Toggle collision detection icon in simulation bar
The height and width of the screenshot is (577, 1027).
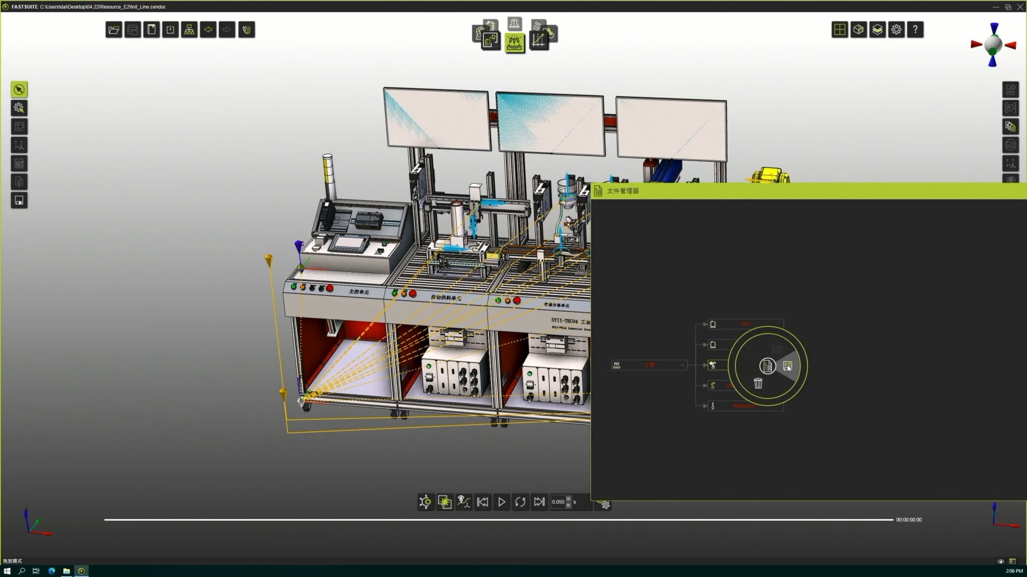(x=444, y=502)
